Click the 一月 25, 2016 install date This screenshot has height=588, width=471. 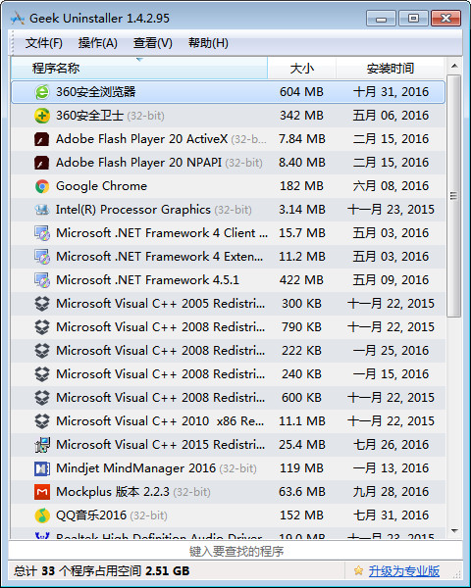click(391, 351)
